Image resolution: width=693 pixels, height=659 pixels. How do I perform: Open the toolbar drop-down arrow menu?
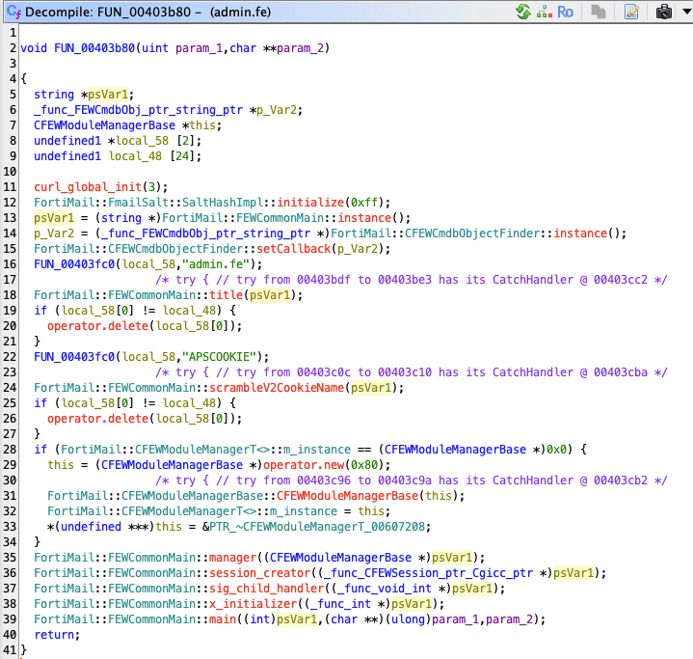point(683,12)
